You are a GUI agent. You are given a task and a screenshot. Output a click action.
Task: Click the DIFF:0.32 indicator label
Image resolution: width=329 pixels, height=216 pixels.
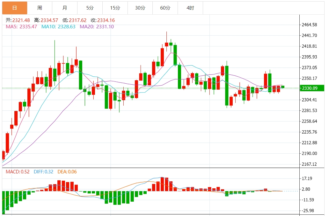[x=43, y=172]
